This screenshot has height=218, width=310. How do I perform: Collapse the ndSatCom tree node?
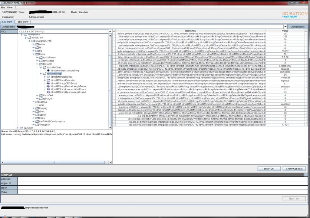(x=25, y=38)
